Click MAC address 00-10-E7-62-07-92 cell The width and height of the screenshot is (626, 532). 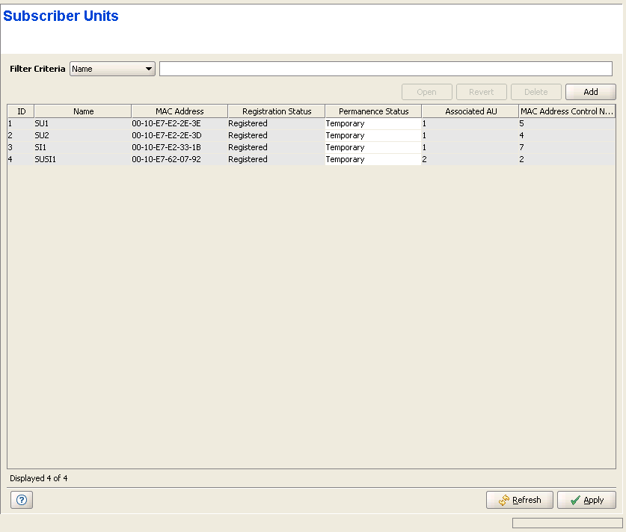(x=166, y=159)
